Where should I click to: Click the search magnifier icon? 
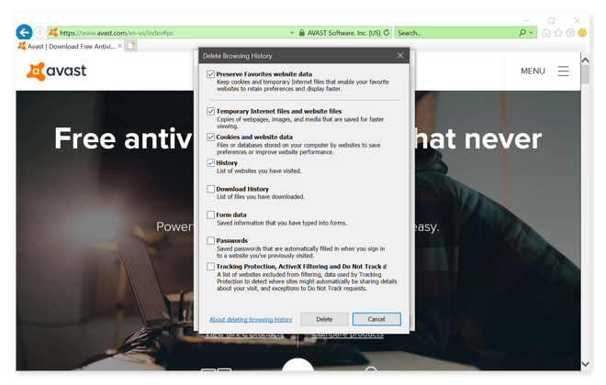click(522, 33)
